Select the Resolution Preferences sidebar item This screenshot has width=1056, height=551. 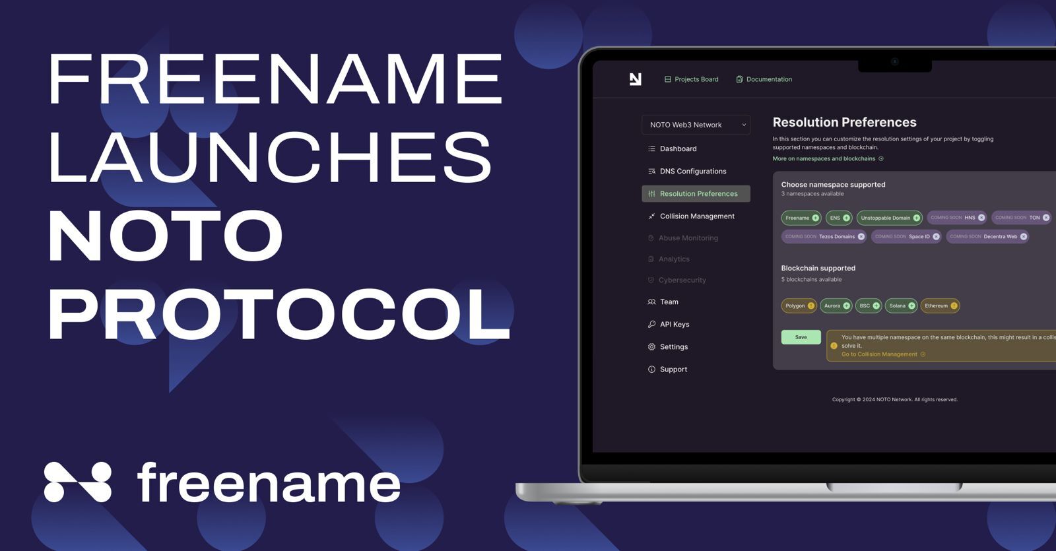tap(696, 193)
